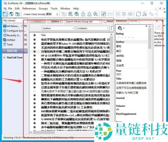Open the Contains comparison dropdown

click(93, 28)
